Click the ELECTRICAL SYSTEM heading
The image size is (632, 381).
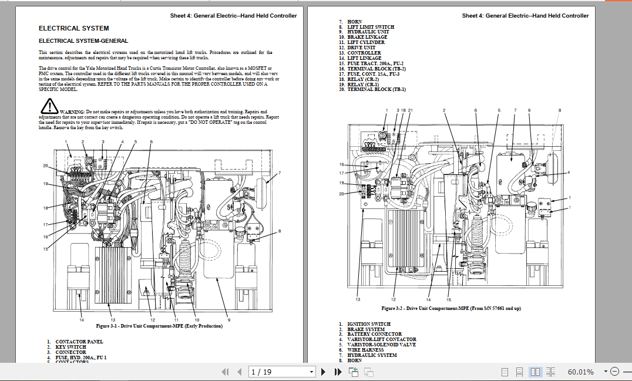[x=74, y=28]
